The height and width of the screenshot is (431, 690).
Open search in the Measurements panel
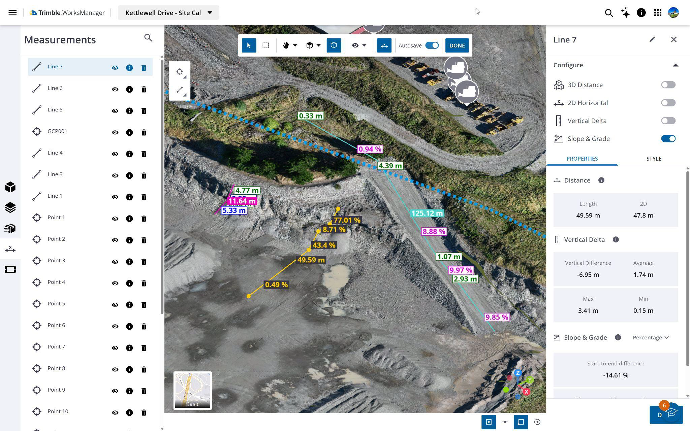tap(148, 38)
